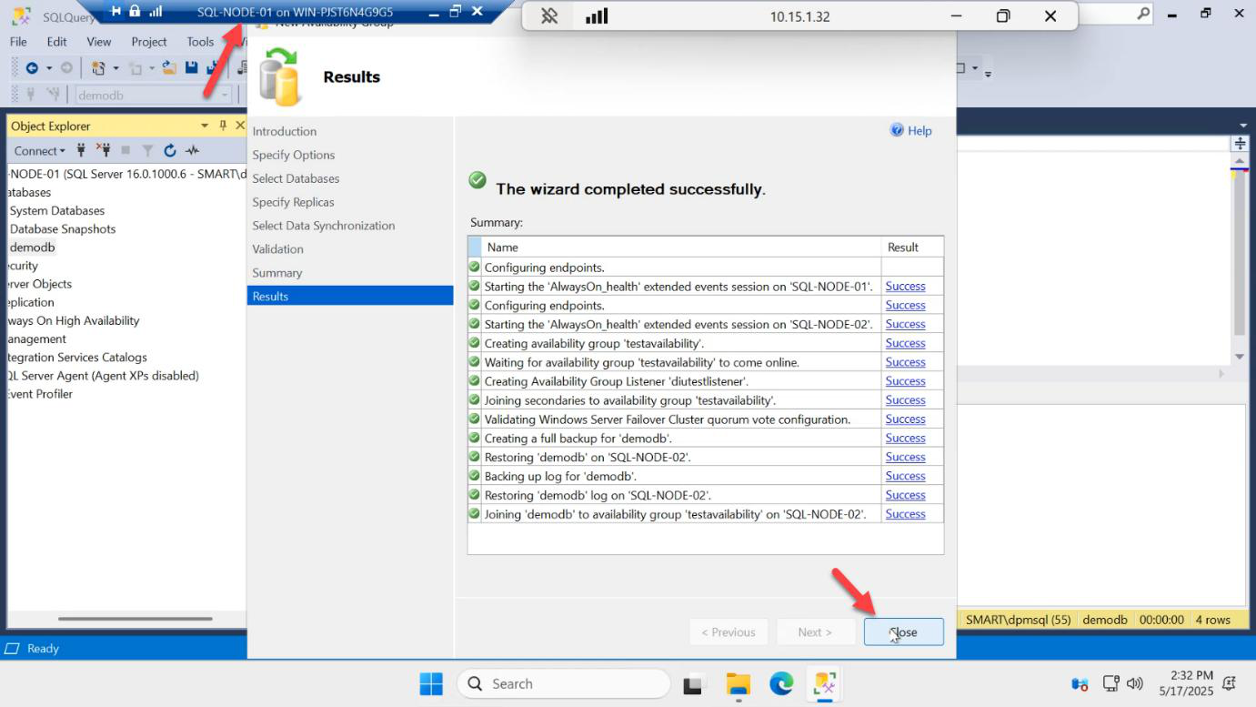Open the document tab list dropdown arrow
1256x707 pixels.
pos(1243,126)
